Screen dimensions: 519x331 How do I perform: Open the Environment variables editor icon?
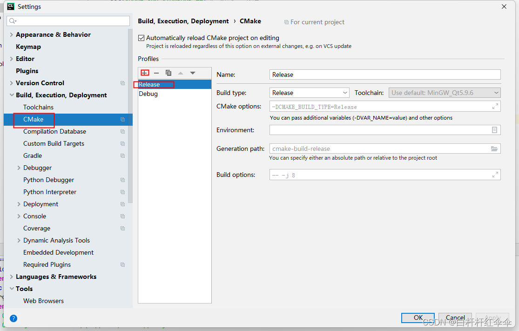click(494, 130)
